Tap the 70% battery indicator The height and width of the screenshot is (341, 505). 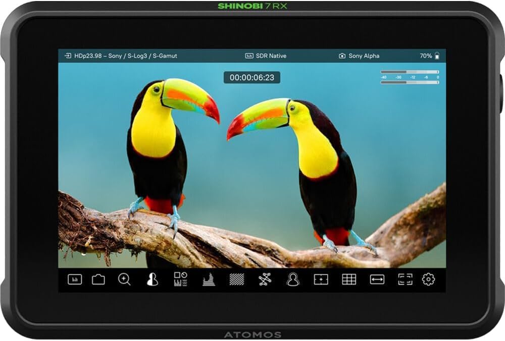click(x=429, y=56)
